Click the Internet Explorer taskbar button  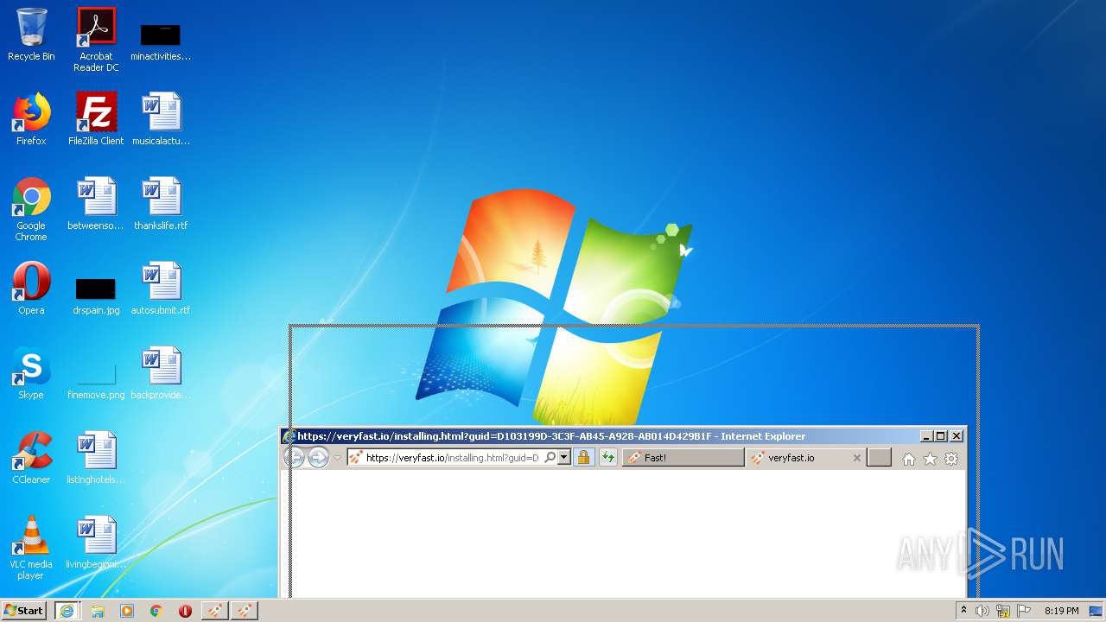(x=67, y=611)
